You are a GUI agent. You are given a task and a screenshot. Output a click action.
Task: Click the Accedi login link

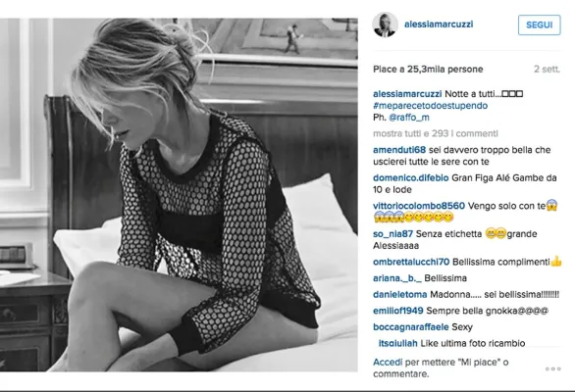click(388, 362)
